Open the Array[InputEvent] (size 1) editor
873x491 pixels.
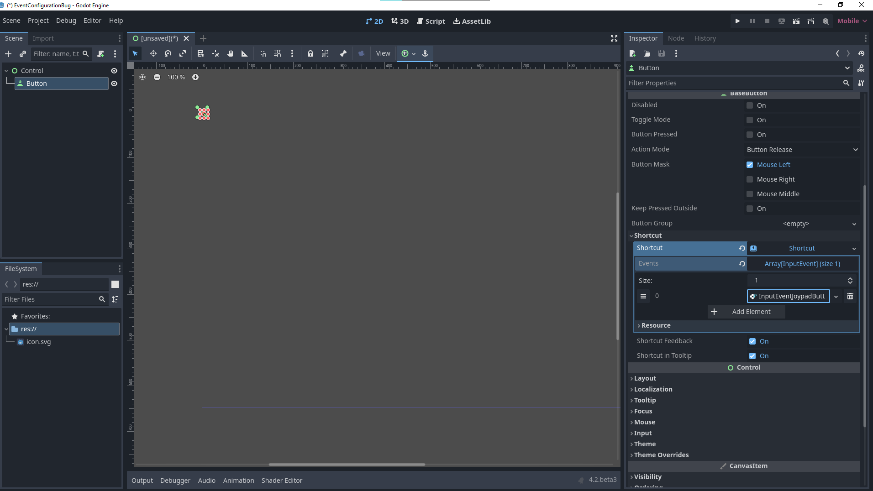tap(802, 264)
